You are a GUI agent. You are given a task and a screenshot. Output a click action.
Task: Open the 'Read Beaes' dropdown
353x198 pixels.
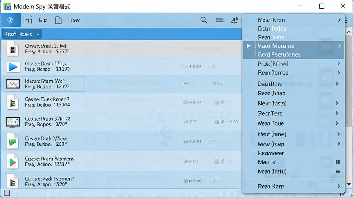point(22,34)
